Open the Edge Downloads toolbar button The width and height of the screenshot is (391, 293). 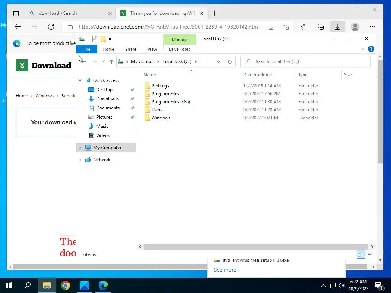coord(338,27)
